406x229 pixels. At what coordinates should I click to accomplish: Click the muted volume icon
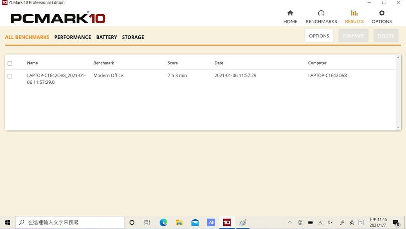(x=330, y=222)
